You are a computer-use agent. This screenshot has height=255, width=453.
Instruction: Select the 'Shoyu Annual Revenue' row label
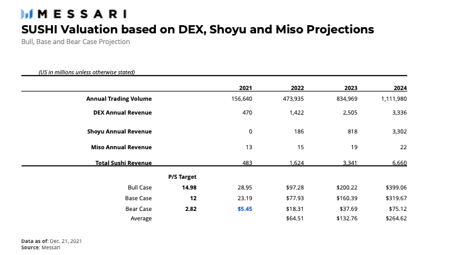[120, 132]
